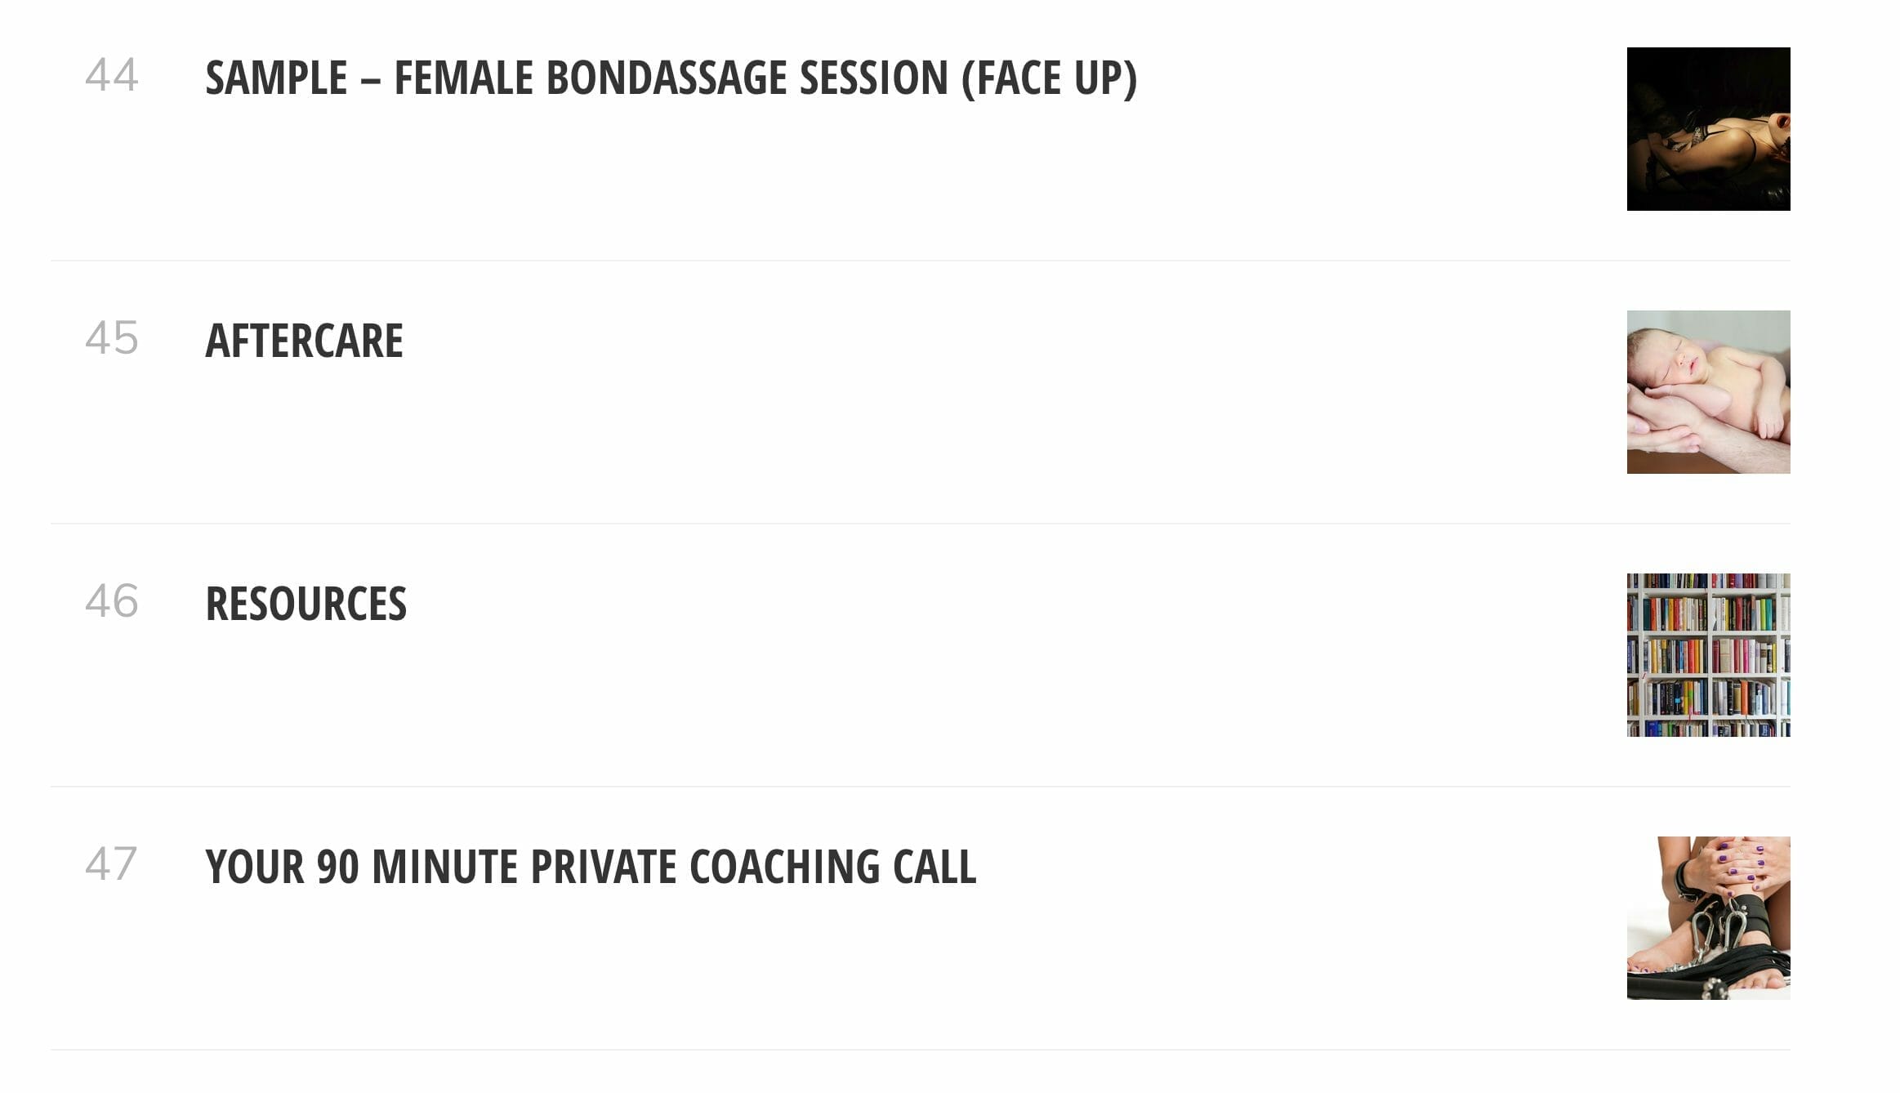
Task: Open the Sample Female Bondassage Session lesson title
Action: pyautogui.click(x=670, y=78)
